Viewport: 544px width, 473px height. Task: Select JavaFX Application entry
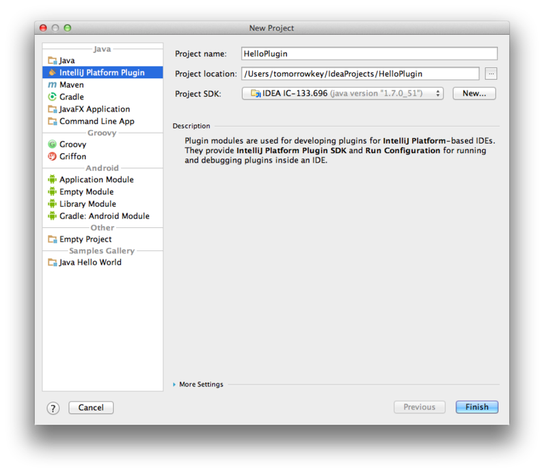(103, 109)
